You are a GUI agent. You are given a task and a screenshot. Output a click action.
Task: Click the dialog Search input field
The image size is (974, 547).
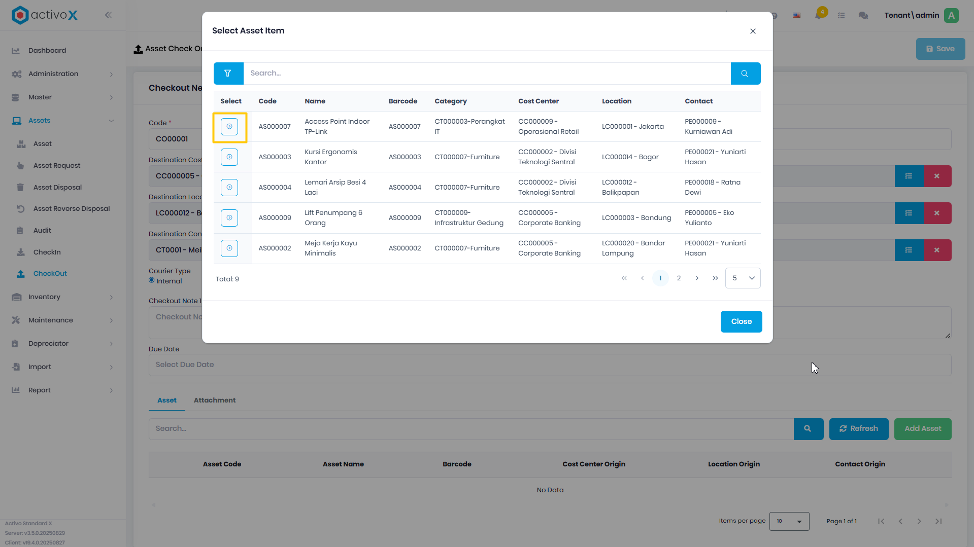click(x=487, y=74)
